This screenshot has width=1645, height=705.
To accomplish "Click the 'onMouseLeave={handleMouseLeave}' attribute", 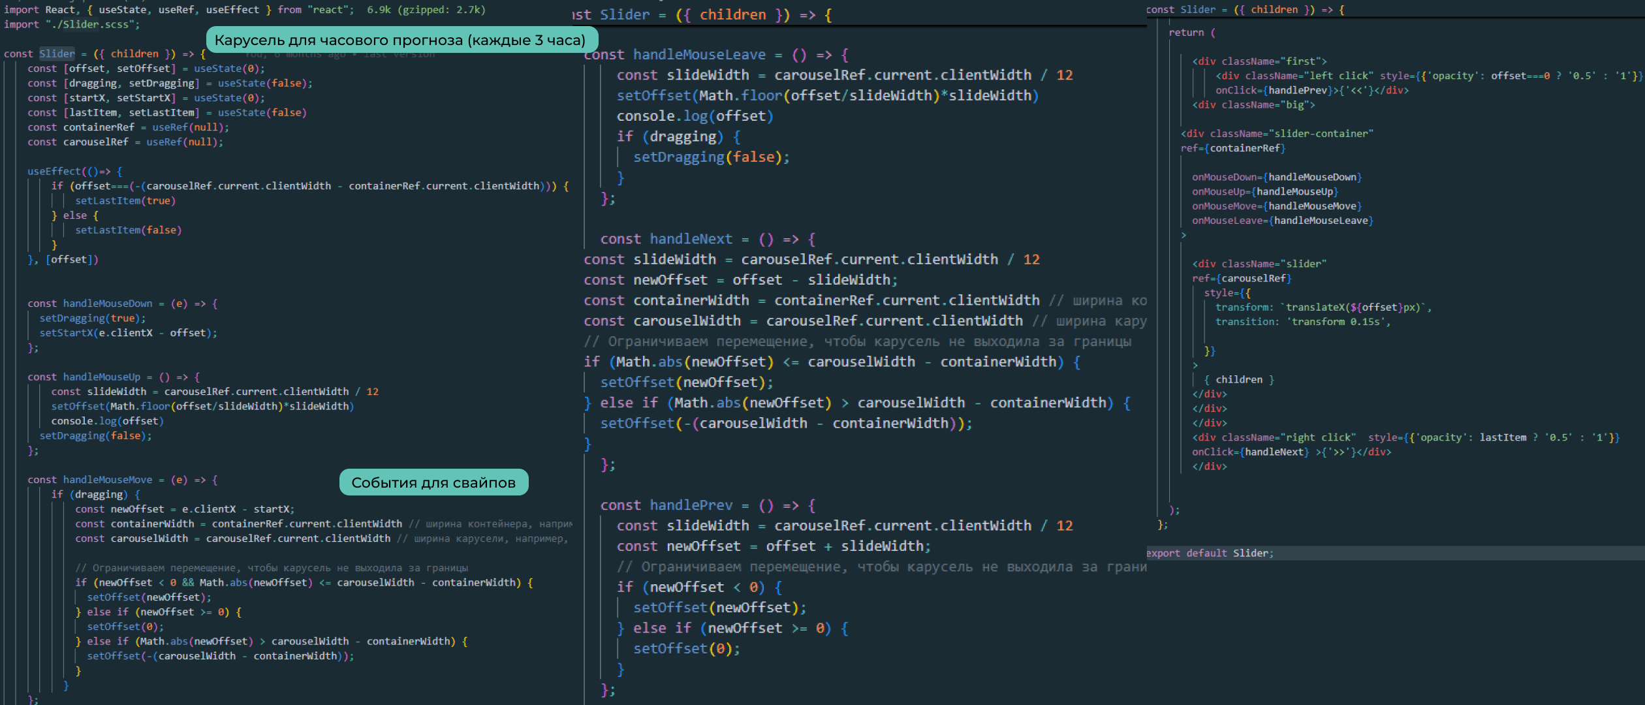I will (1283, 221).
